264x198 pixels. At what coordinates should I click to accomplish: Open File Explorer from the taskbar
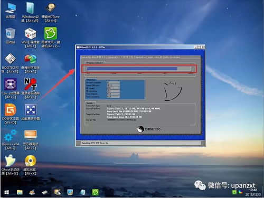tap(20, 192)
